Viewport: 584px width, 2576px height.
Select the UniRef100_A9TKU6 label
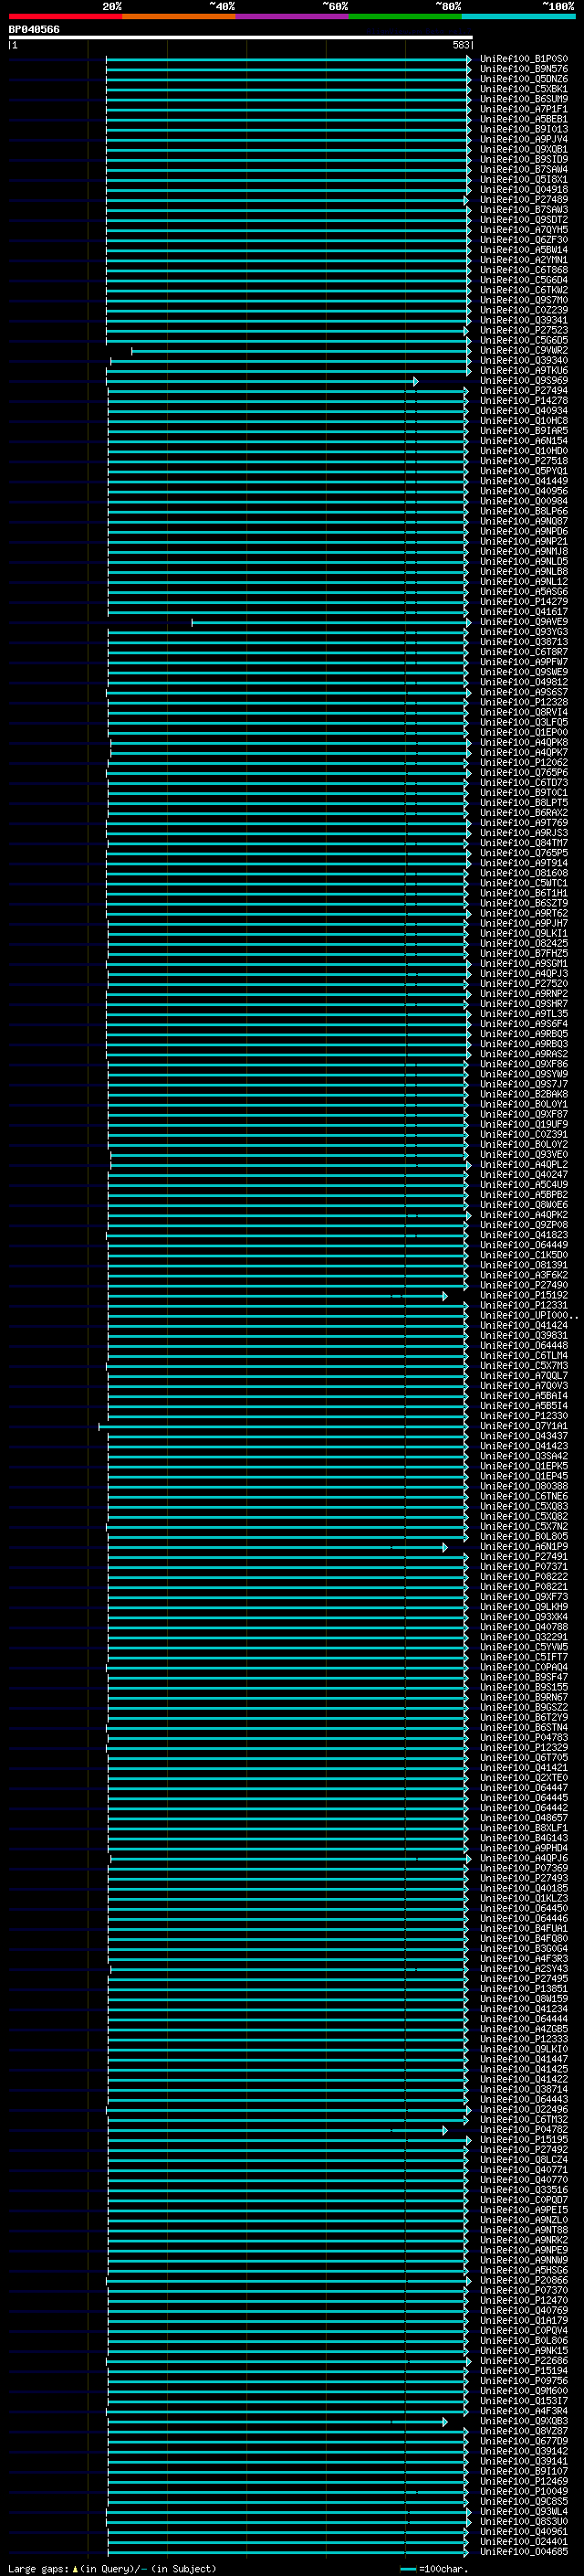click(523, 371)
